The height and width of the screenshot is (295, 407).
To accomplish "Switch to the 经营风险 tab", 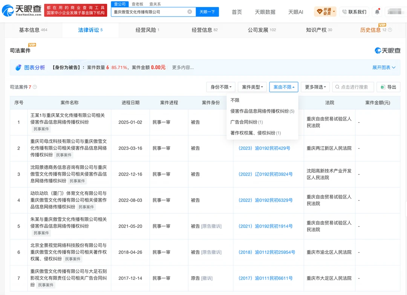I will [147, 30].
